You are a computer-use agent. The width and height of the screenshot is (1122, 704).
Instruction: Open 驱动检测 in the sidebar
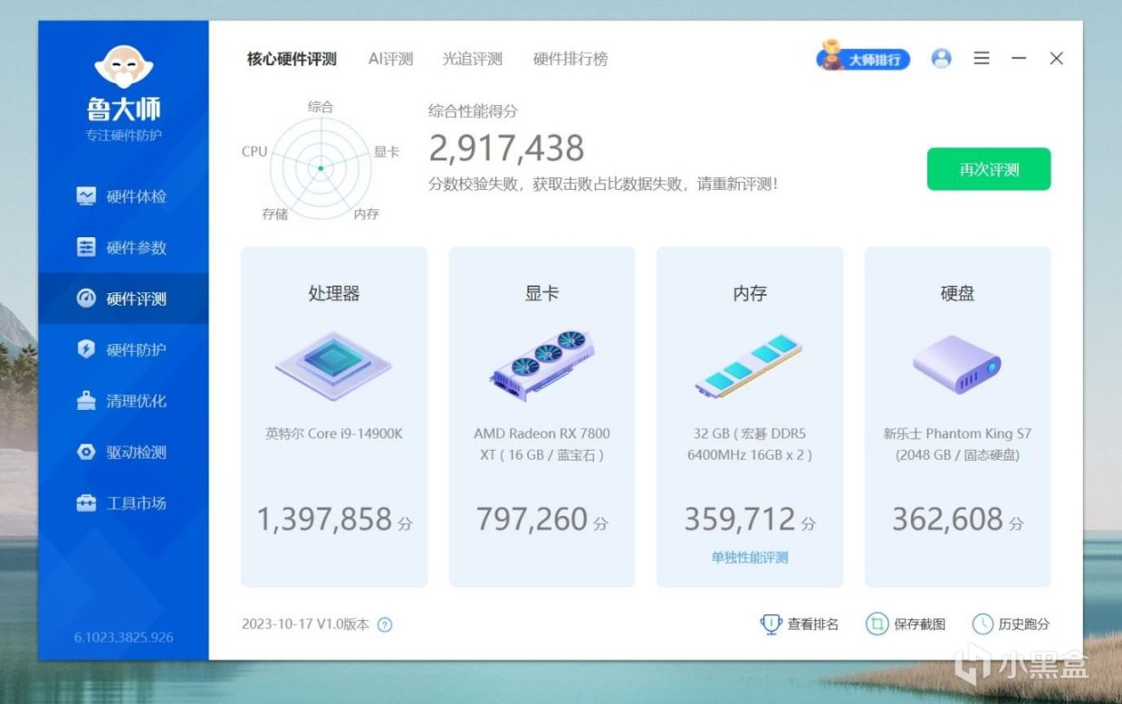(123, 452)
